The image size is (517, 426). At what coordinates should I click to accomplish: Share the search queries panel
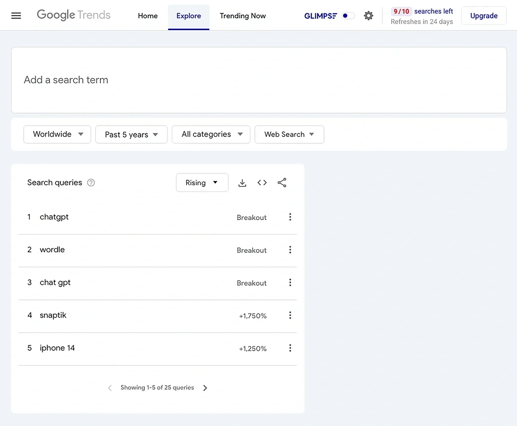click(x=282, y=182)
